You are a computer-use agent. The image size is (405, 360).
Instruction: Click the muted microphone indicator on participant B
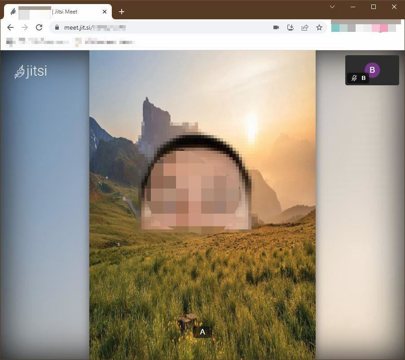coord(354,78)
